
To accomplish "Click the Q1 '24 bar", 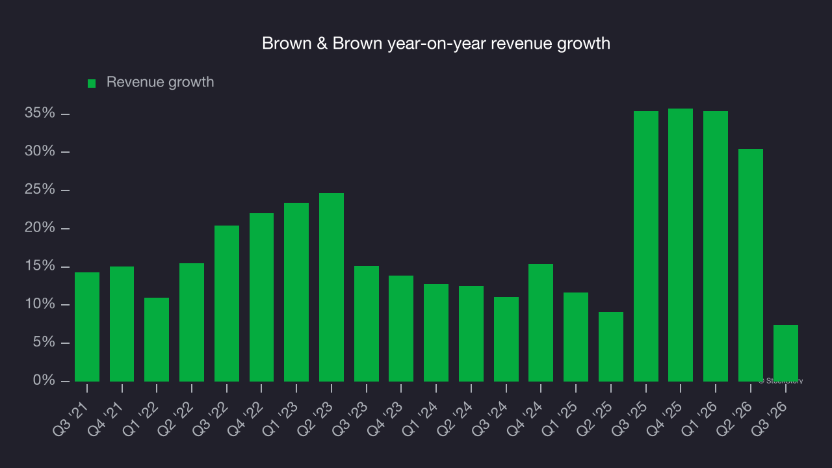I will [436, 333].
